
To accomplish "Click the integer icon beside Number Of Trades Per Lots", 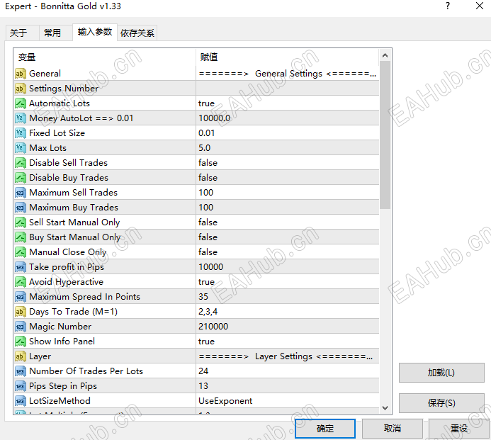I will tap(21, 371).
